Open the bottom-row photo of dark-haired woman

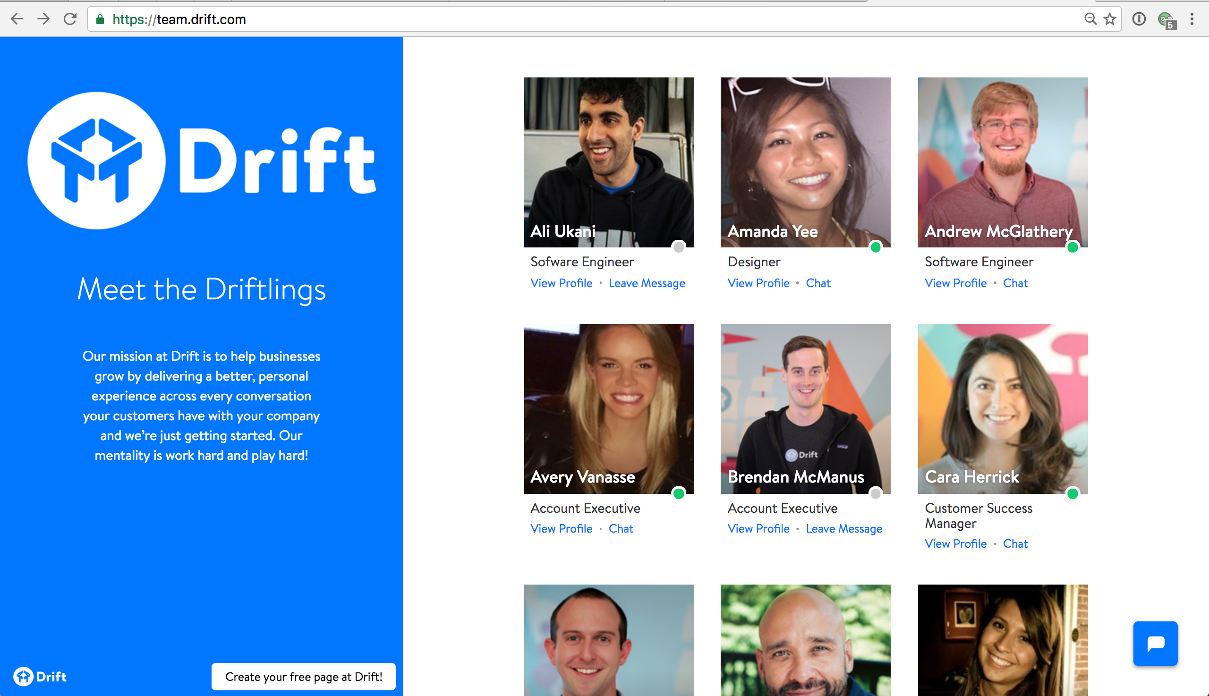pyautogui.click(x=1003, y=640)
